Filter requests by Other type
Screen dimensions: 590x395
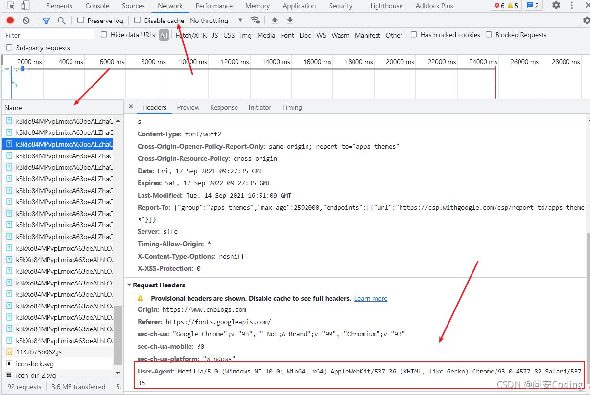[x=394, y=35]
